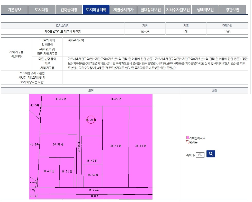Click parcel 36-66 전 on the map
Screen dimensions: 252x202
(61, 99)
